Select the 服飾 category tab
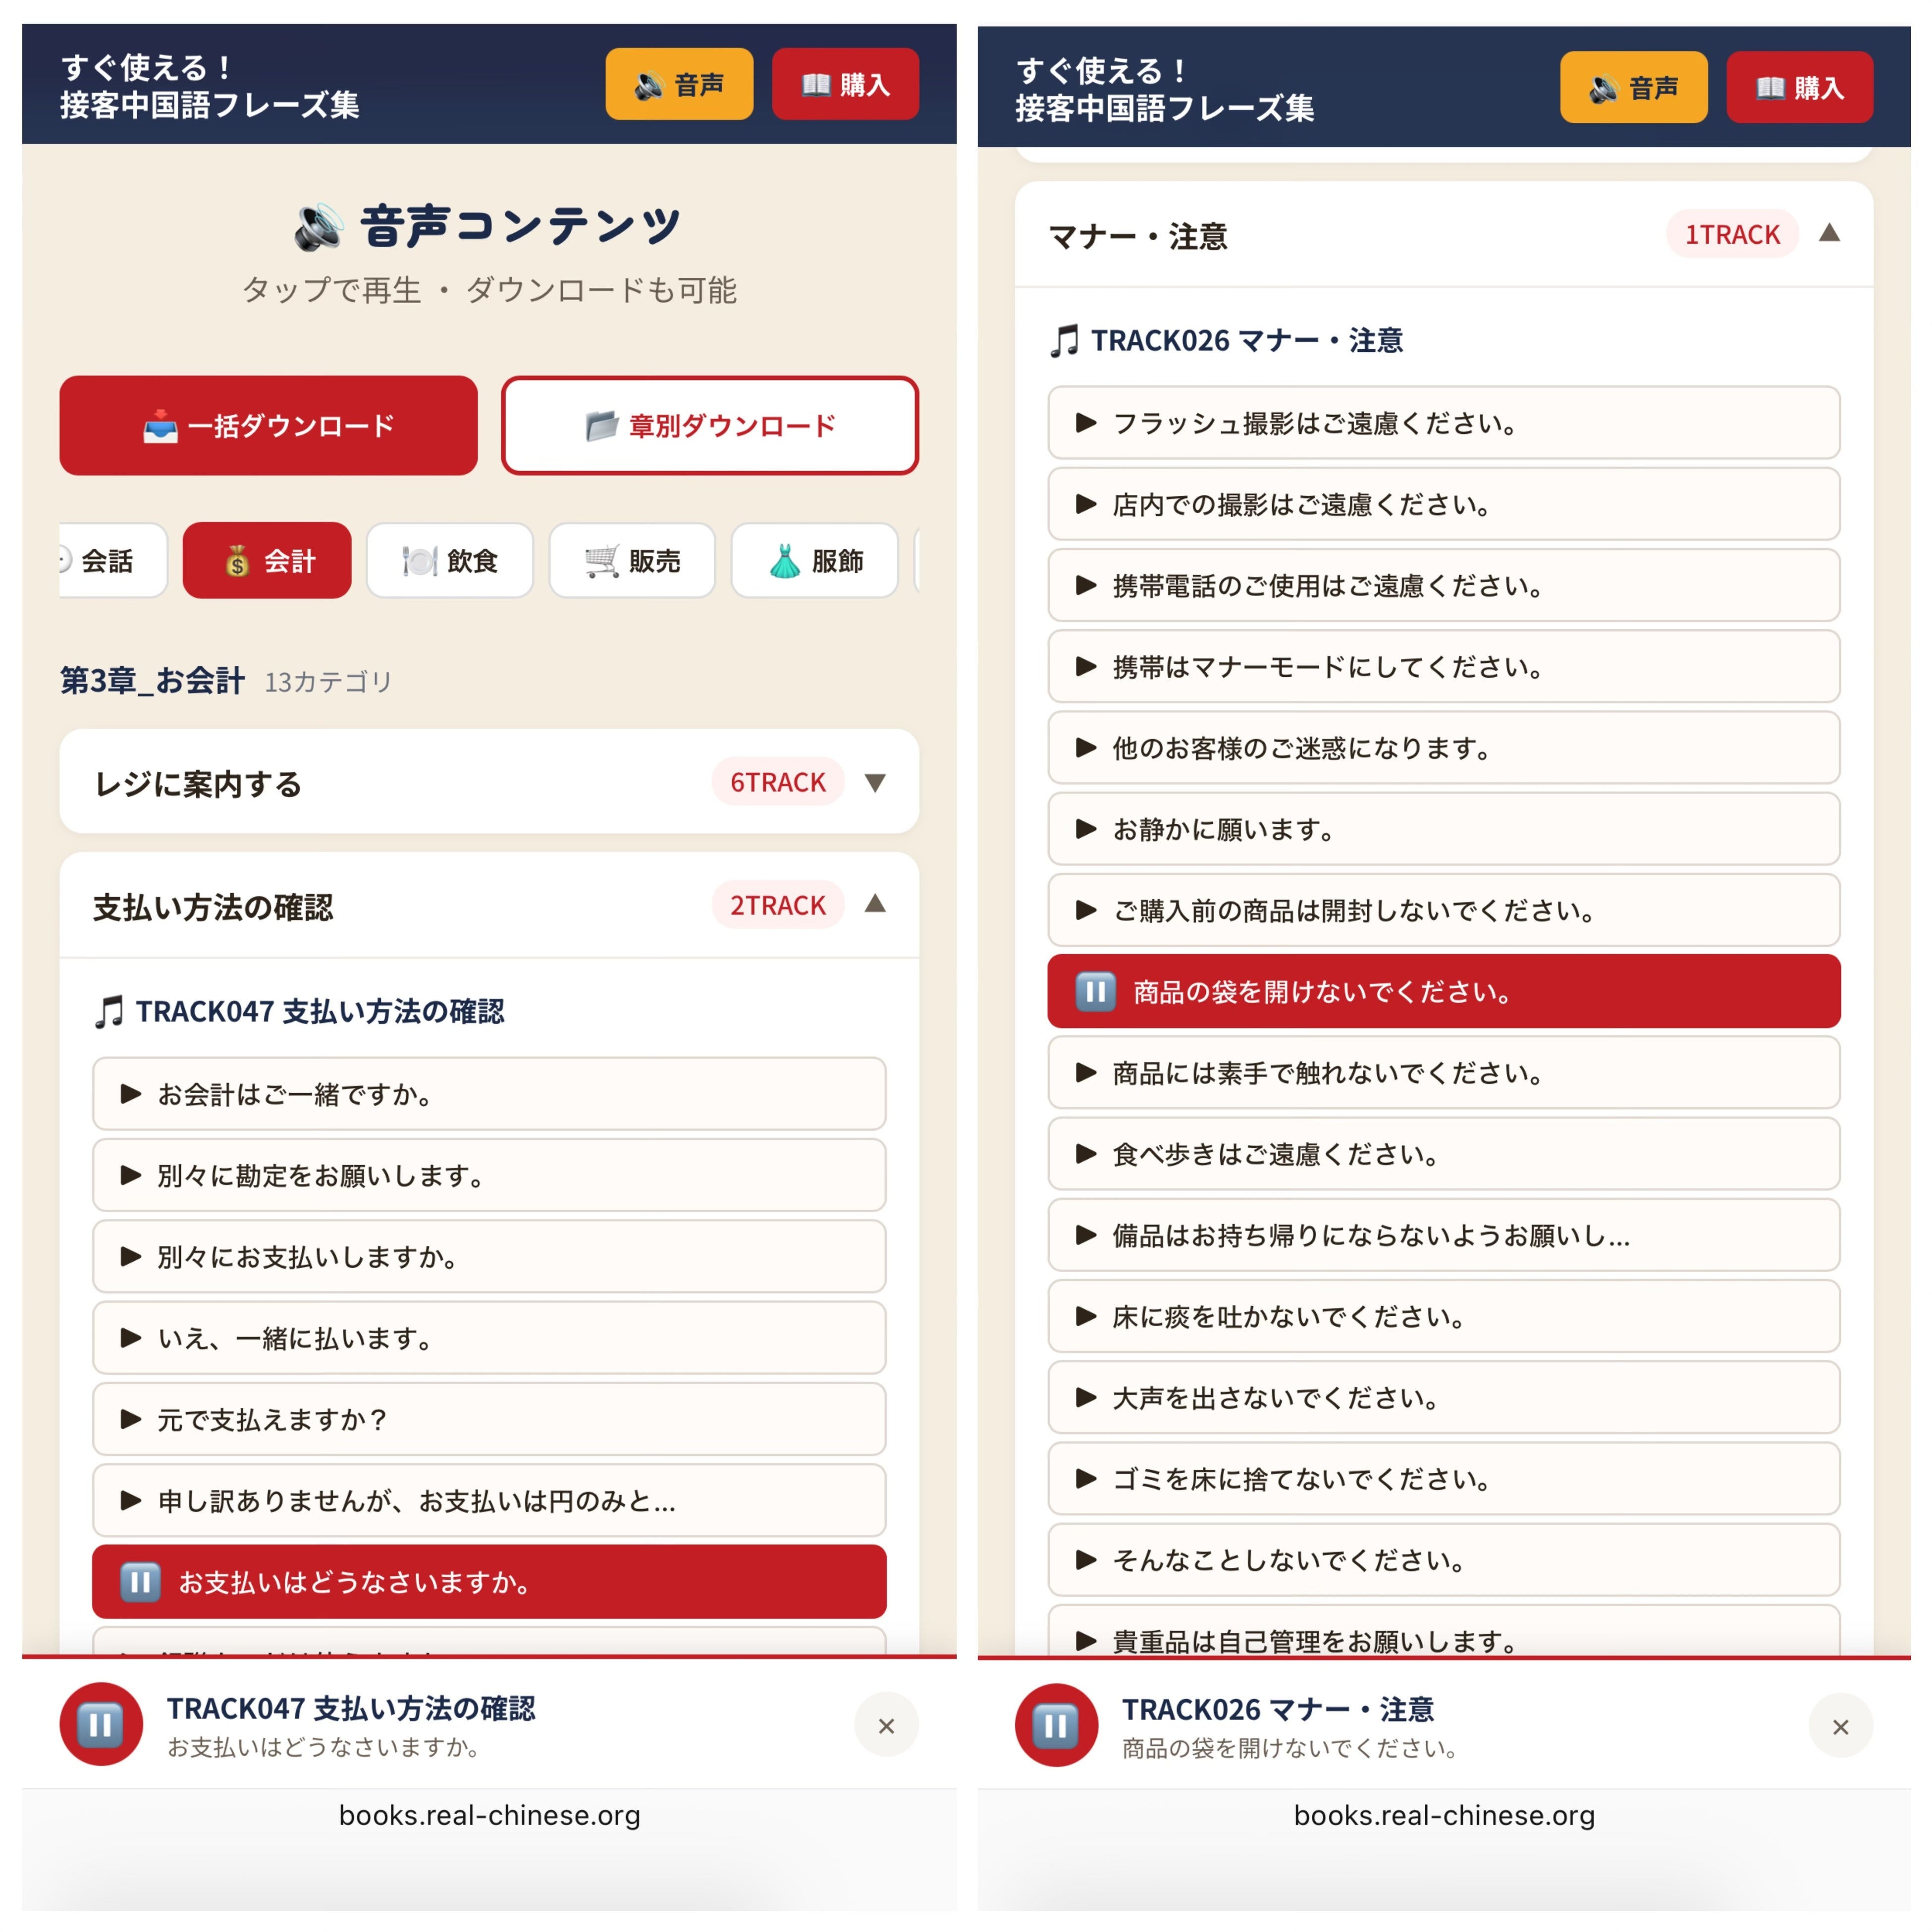1932x1932 pixels. coord(815,560)
